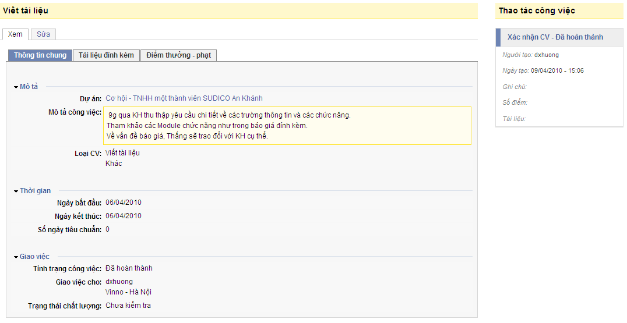Click the Ngày bắt đầu date value

click(x=124, y=203)
